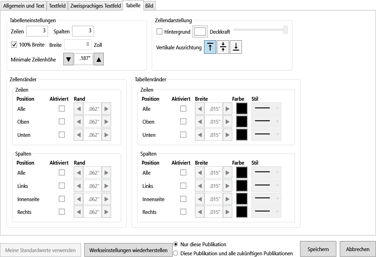Viewport: 376px width, 257px height.
Task: Activate cell margin for rows Alle
Action: (x=62, y=109)
